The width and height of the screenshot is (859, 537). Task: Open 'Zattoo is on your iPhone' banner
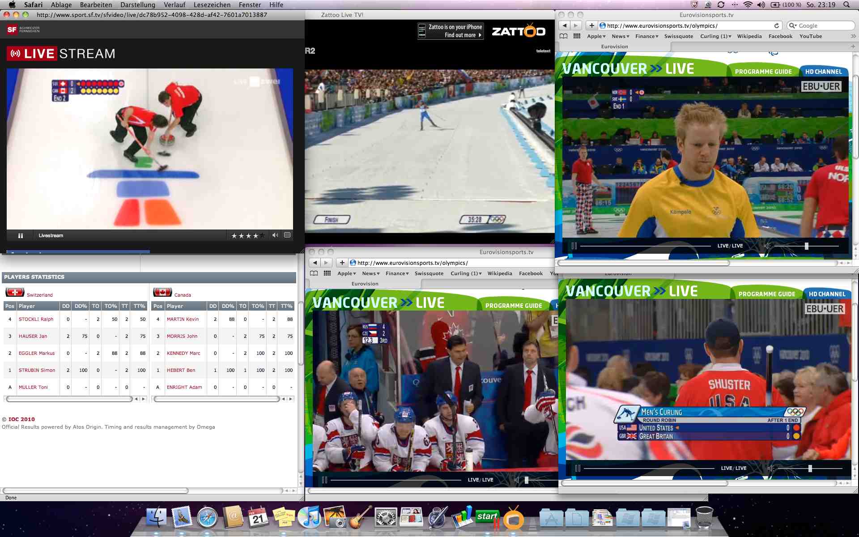click(451, 31)
